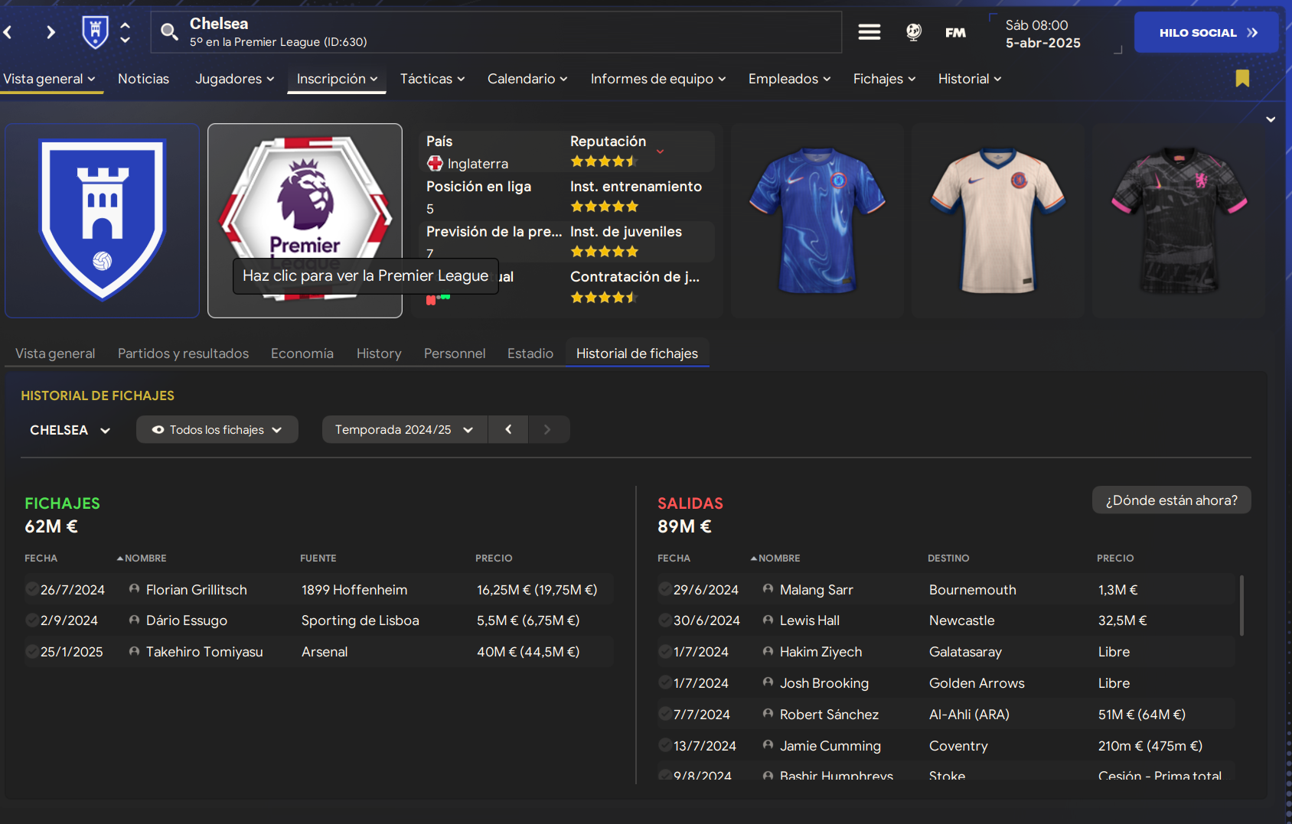
Task: Switch to History tab
Action: click(379, 353)
